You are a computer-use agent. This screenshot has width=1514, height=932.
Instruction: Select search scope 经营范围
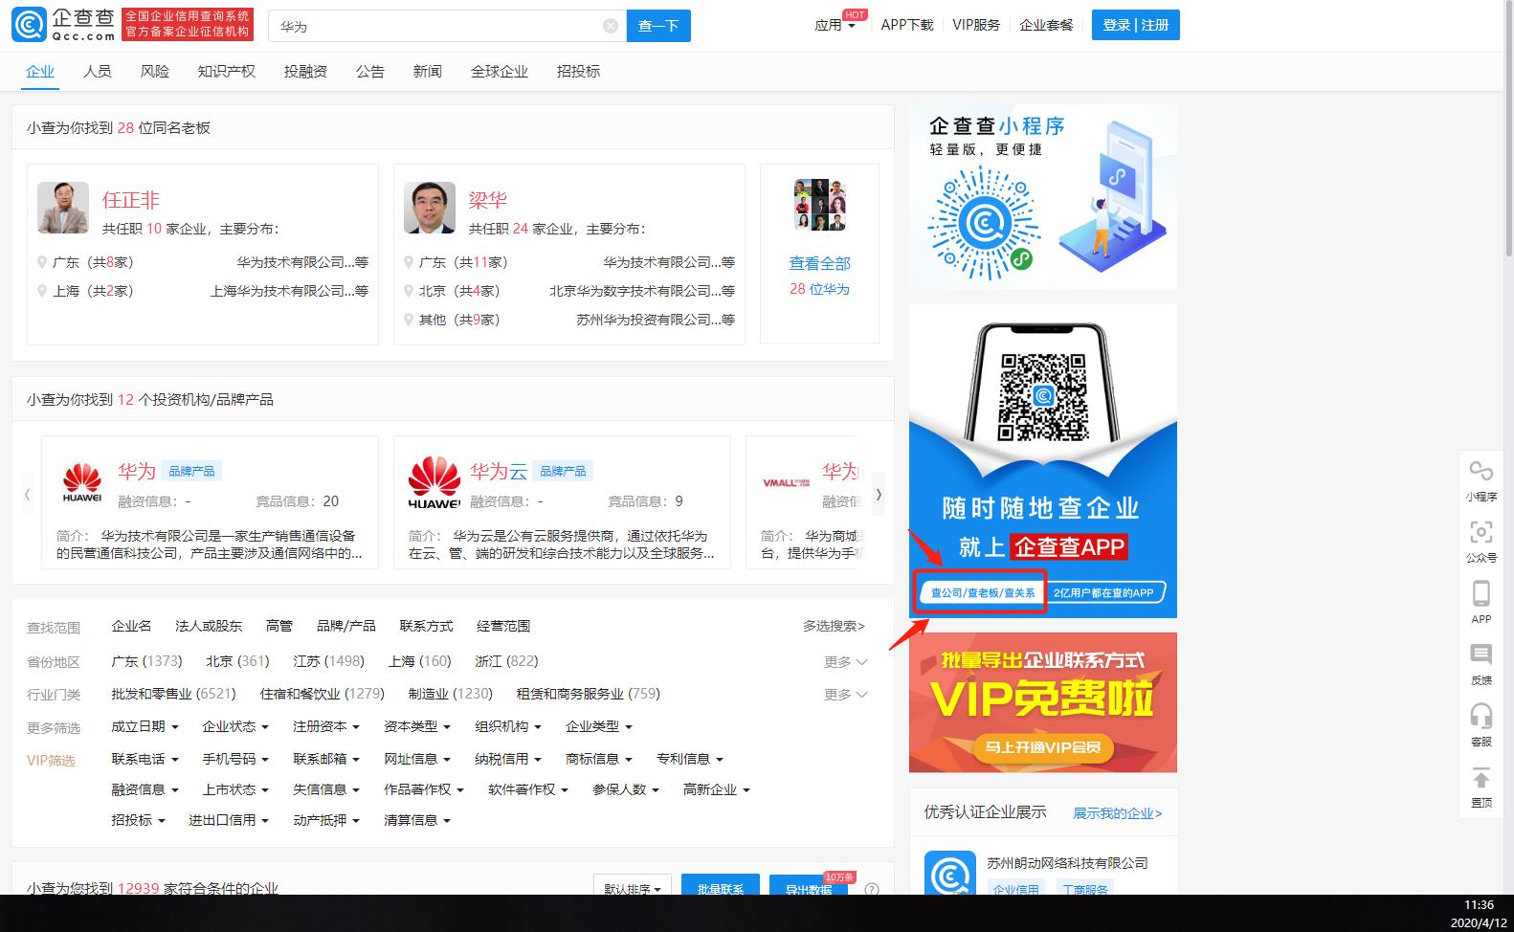(x=503, y=626)
